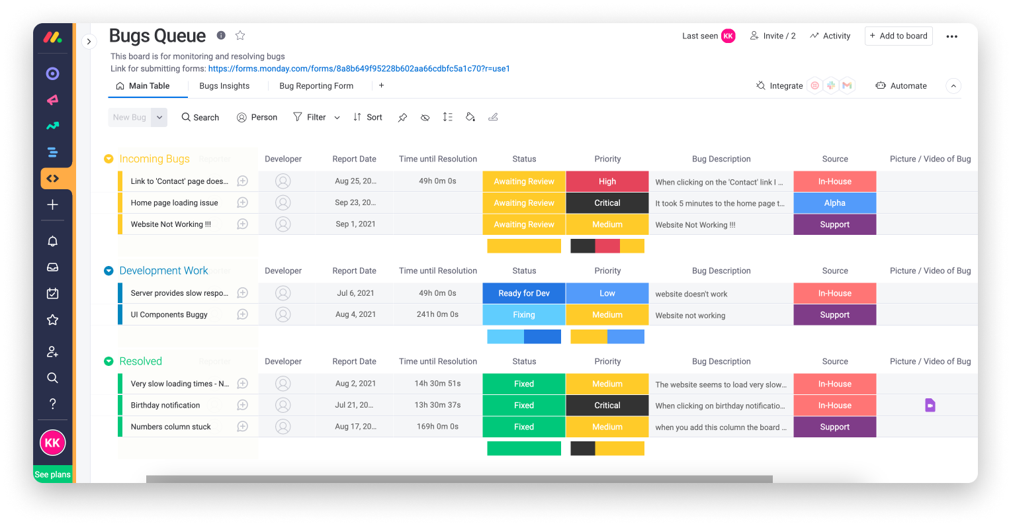The height and width of the screenshot is (526, 1011).
Task: Switch to the Bugs Insights tab
Action: pos(224,85)
